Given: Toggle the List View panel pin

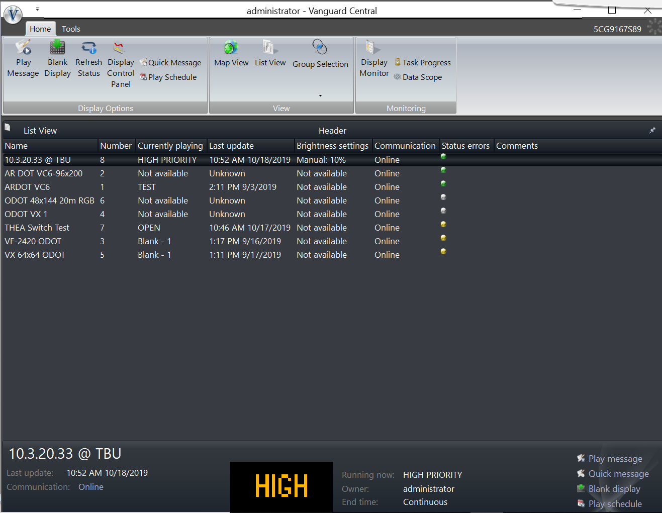Looking at the screenshot, I should [652, 131].
